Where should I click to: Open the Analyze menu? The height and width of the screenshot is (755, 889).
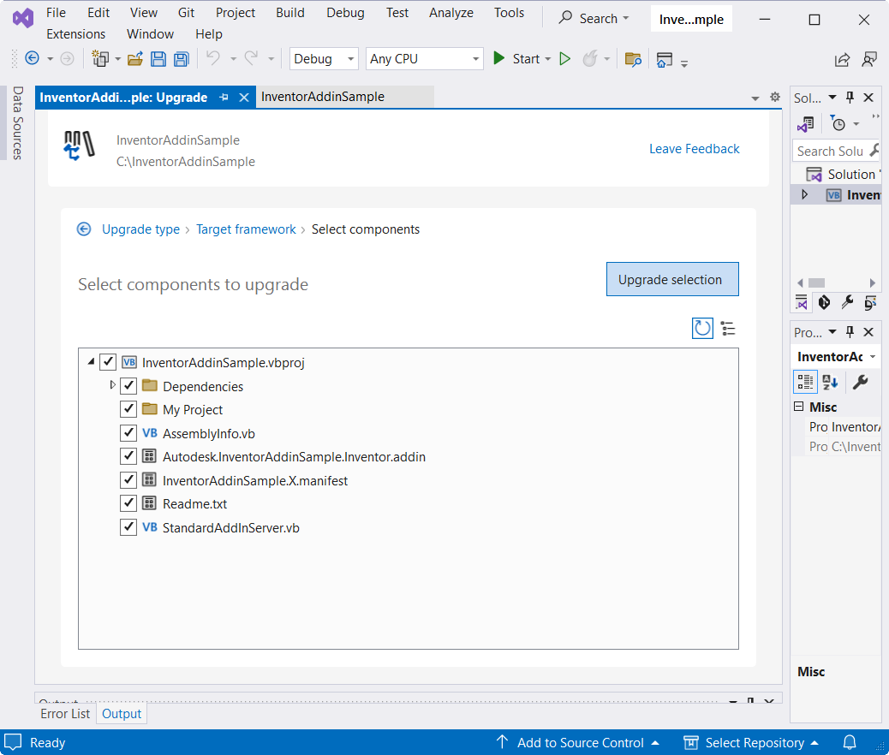(x=451, y=13)
